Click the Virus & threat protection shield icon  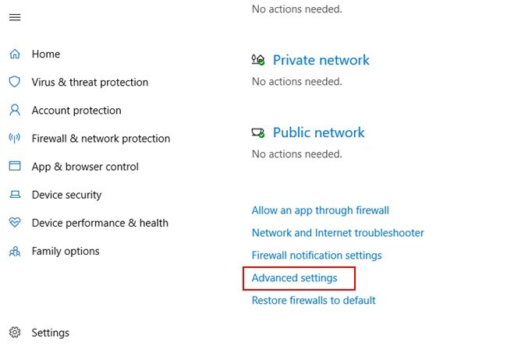coord(15,82)
